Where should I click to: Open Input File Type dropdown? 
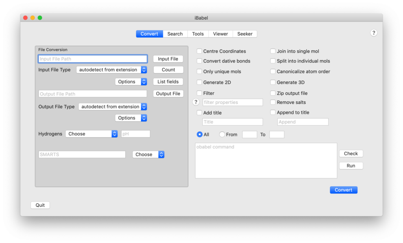click(111, 70)
